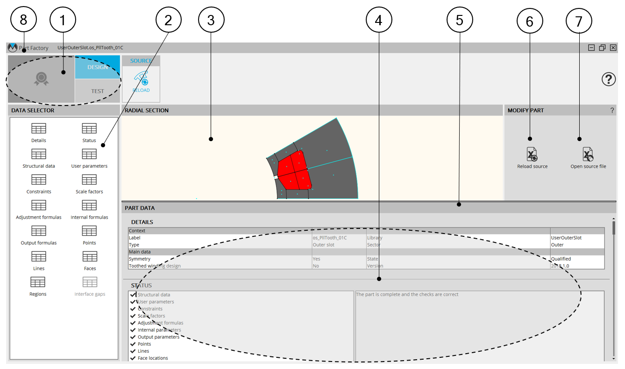Open the Scale factors table icon
This screenshot has height=369, width=625.
pyautogui.click(x=89, y=180)
